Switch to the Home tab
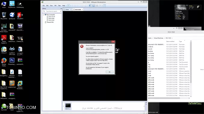Image resolution: width=204 pixels, height=114 pixels. click(x=67, y=10)
